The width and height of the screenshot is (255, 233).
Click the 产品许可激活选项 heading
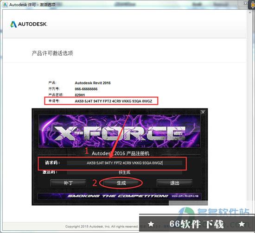[x=52, y=53]
